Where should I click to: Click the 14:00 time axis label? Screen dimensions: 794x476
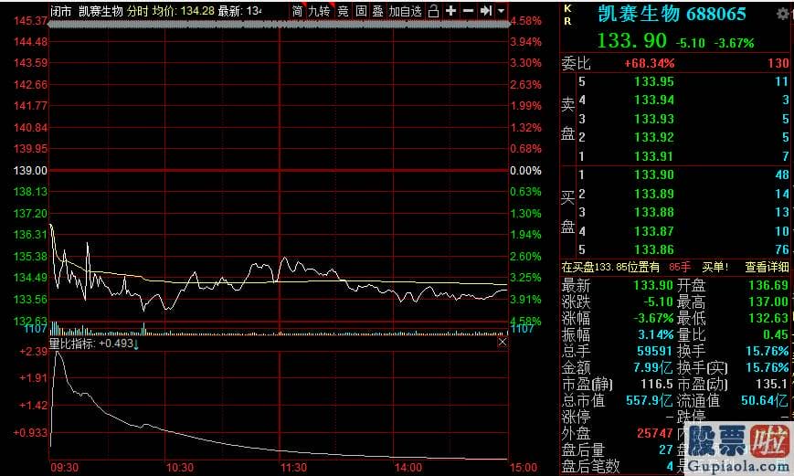(408, 468)
